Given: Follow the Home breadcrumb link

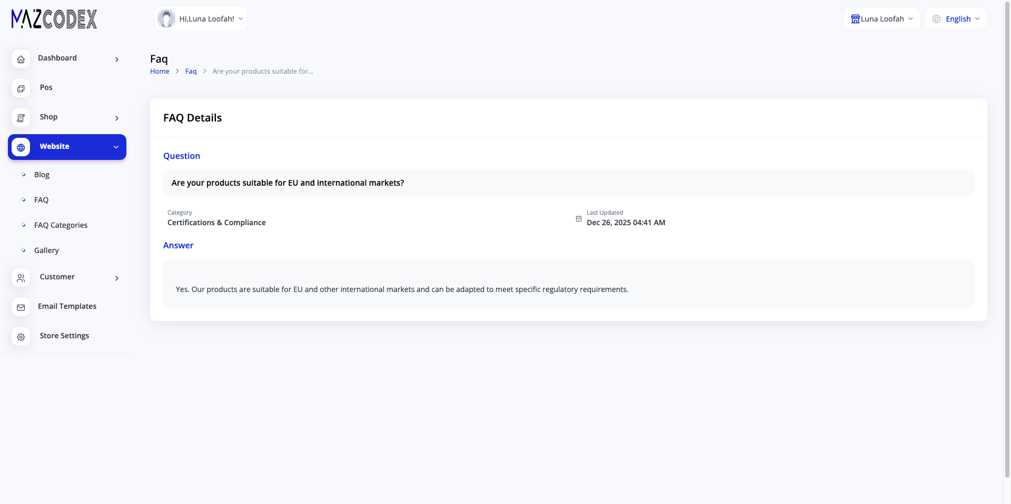Looking at the screenshot, I should click(160, 72).
